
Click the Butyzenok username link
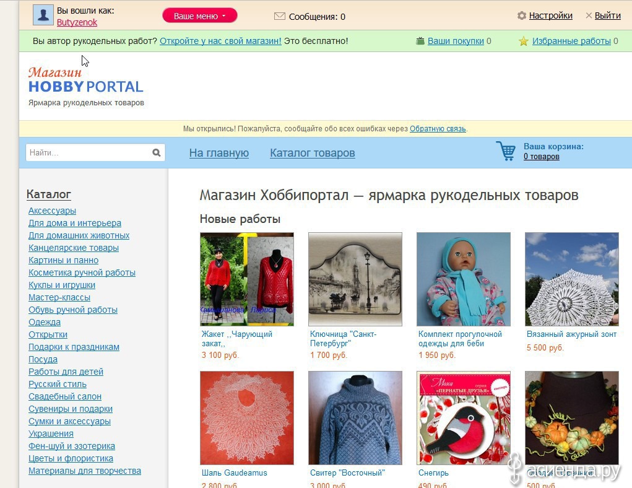pos(77,22)
